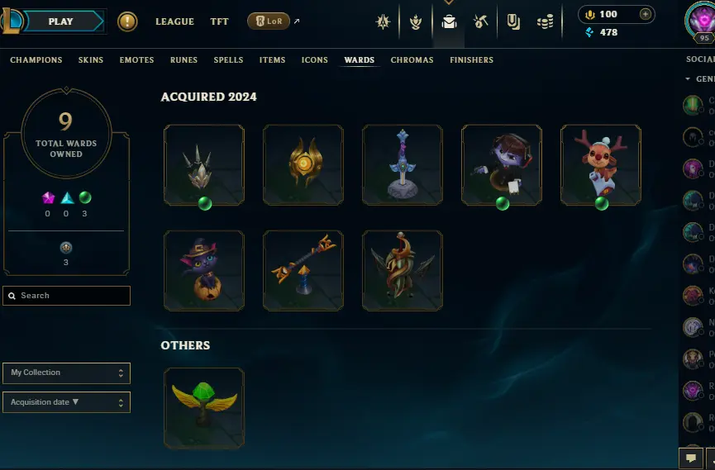Image resolution: width=715 pixels, height=470 pixels.
Task: Click the yellow exclamation alert icon
Action: click(x=127, y=21)
